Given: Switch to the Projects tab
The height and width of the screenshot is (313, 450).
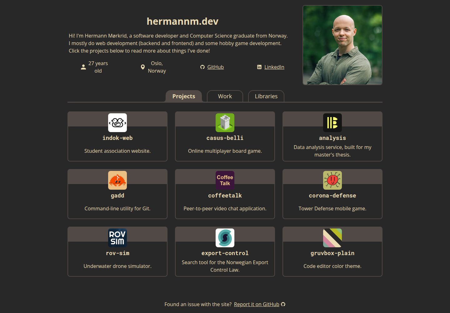Looking at the screenshot, I should tap(184, 96).
